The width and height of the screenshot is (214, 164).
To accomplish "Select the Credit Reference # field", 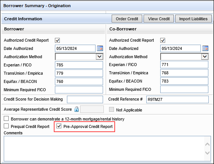I will pos(178,99).
